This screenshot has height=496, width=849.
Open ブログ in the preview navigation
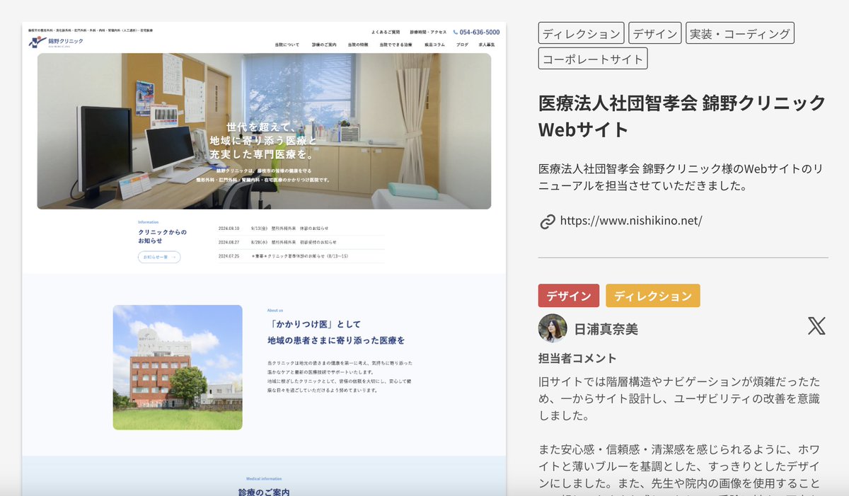[462, 45]
